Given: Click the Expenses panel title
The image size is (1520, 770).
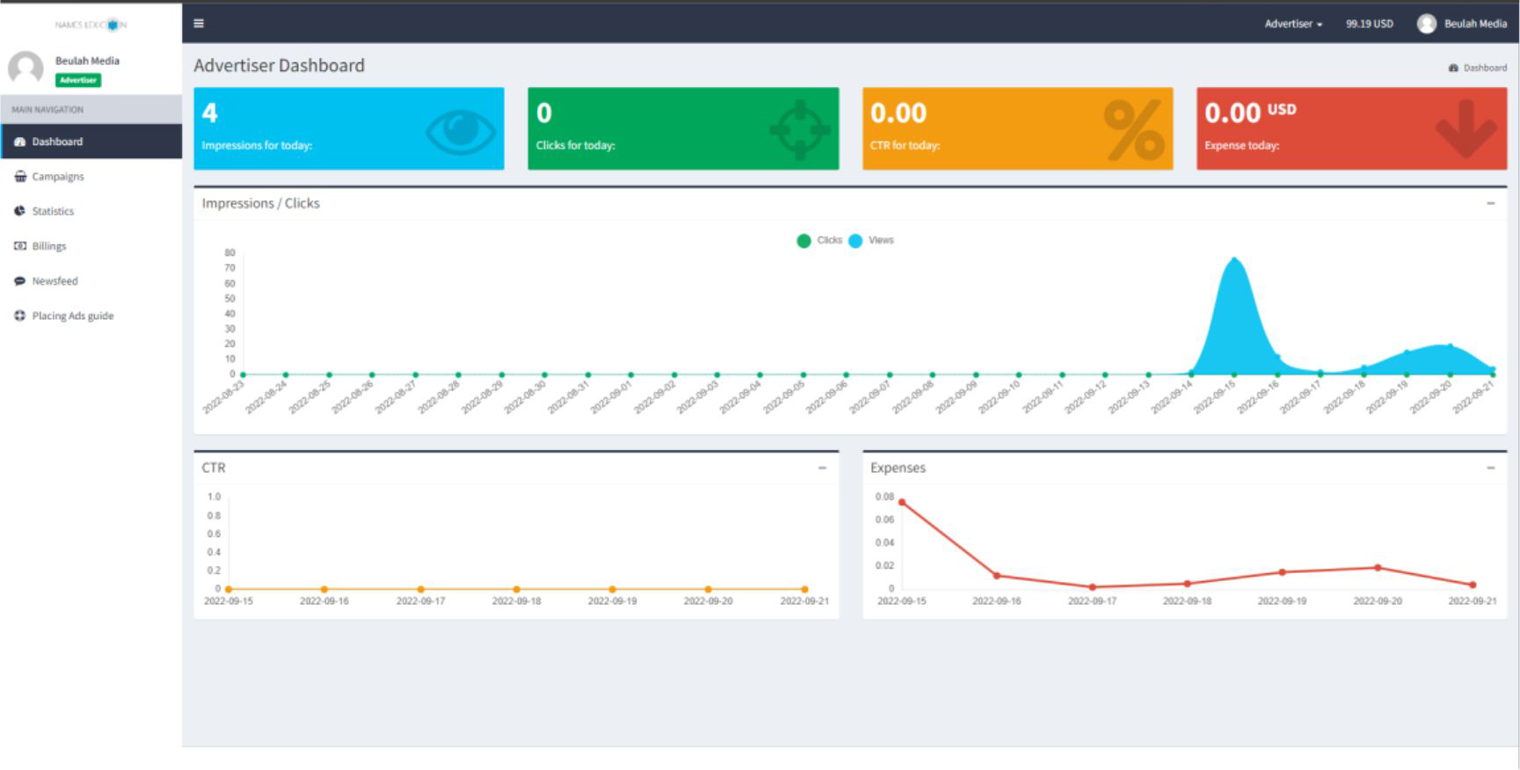Looking at the screenshot, I should (x=898, y=468).
